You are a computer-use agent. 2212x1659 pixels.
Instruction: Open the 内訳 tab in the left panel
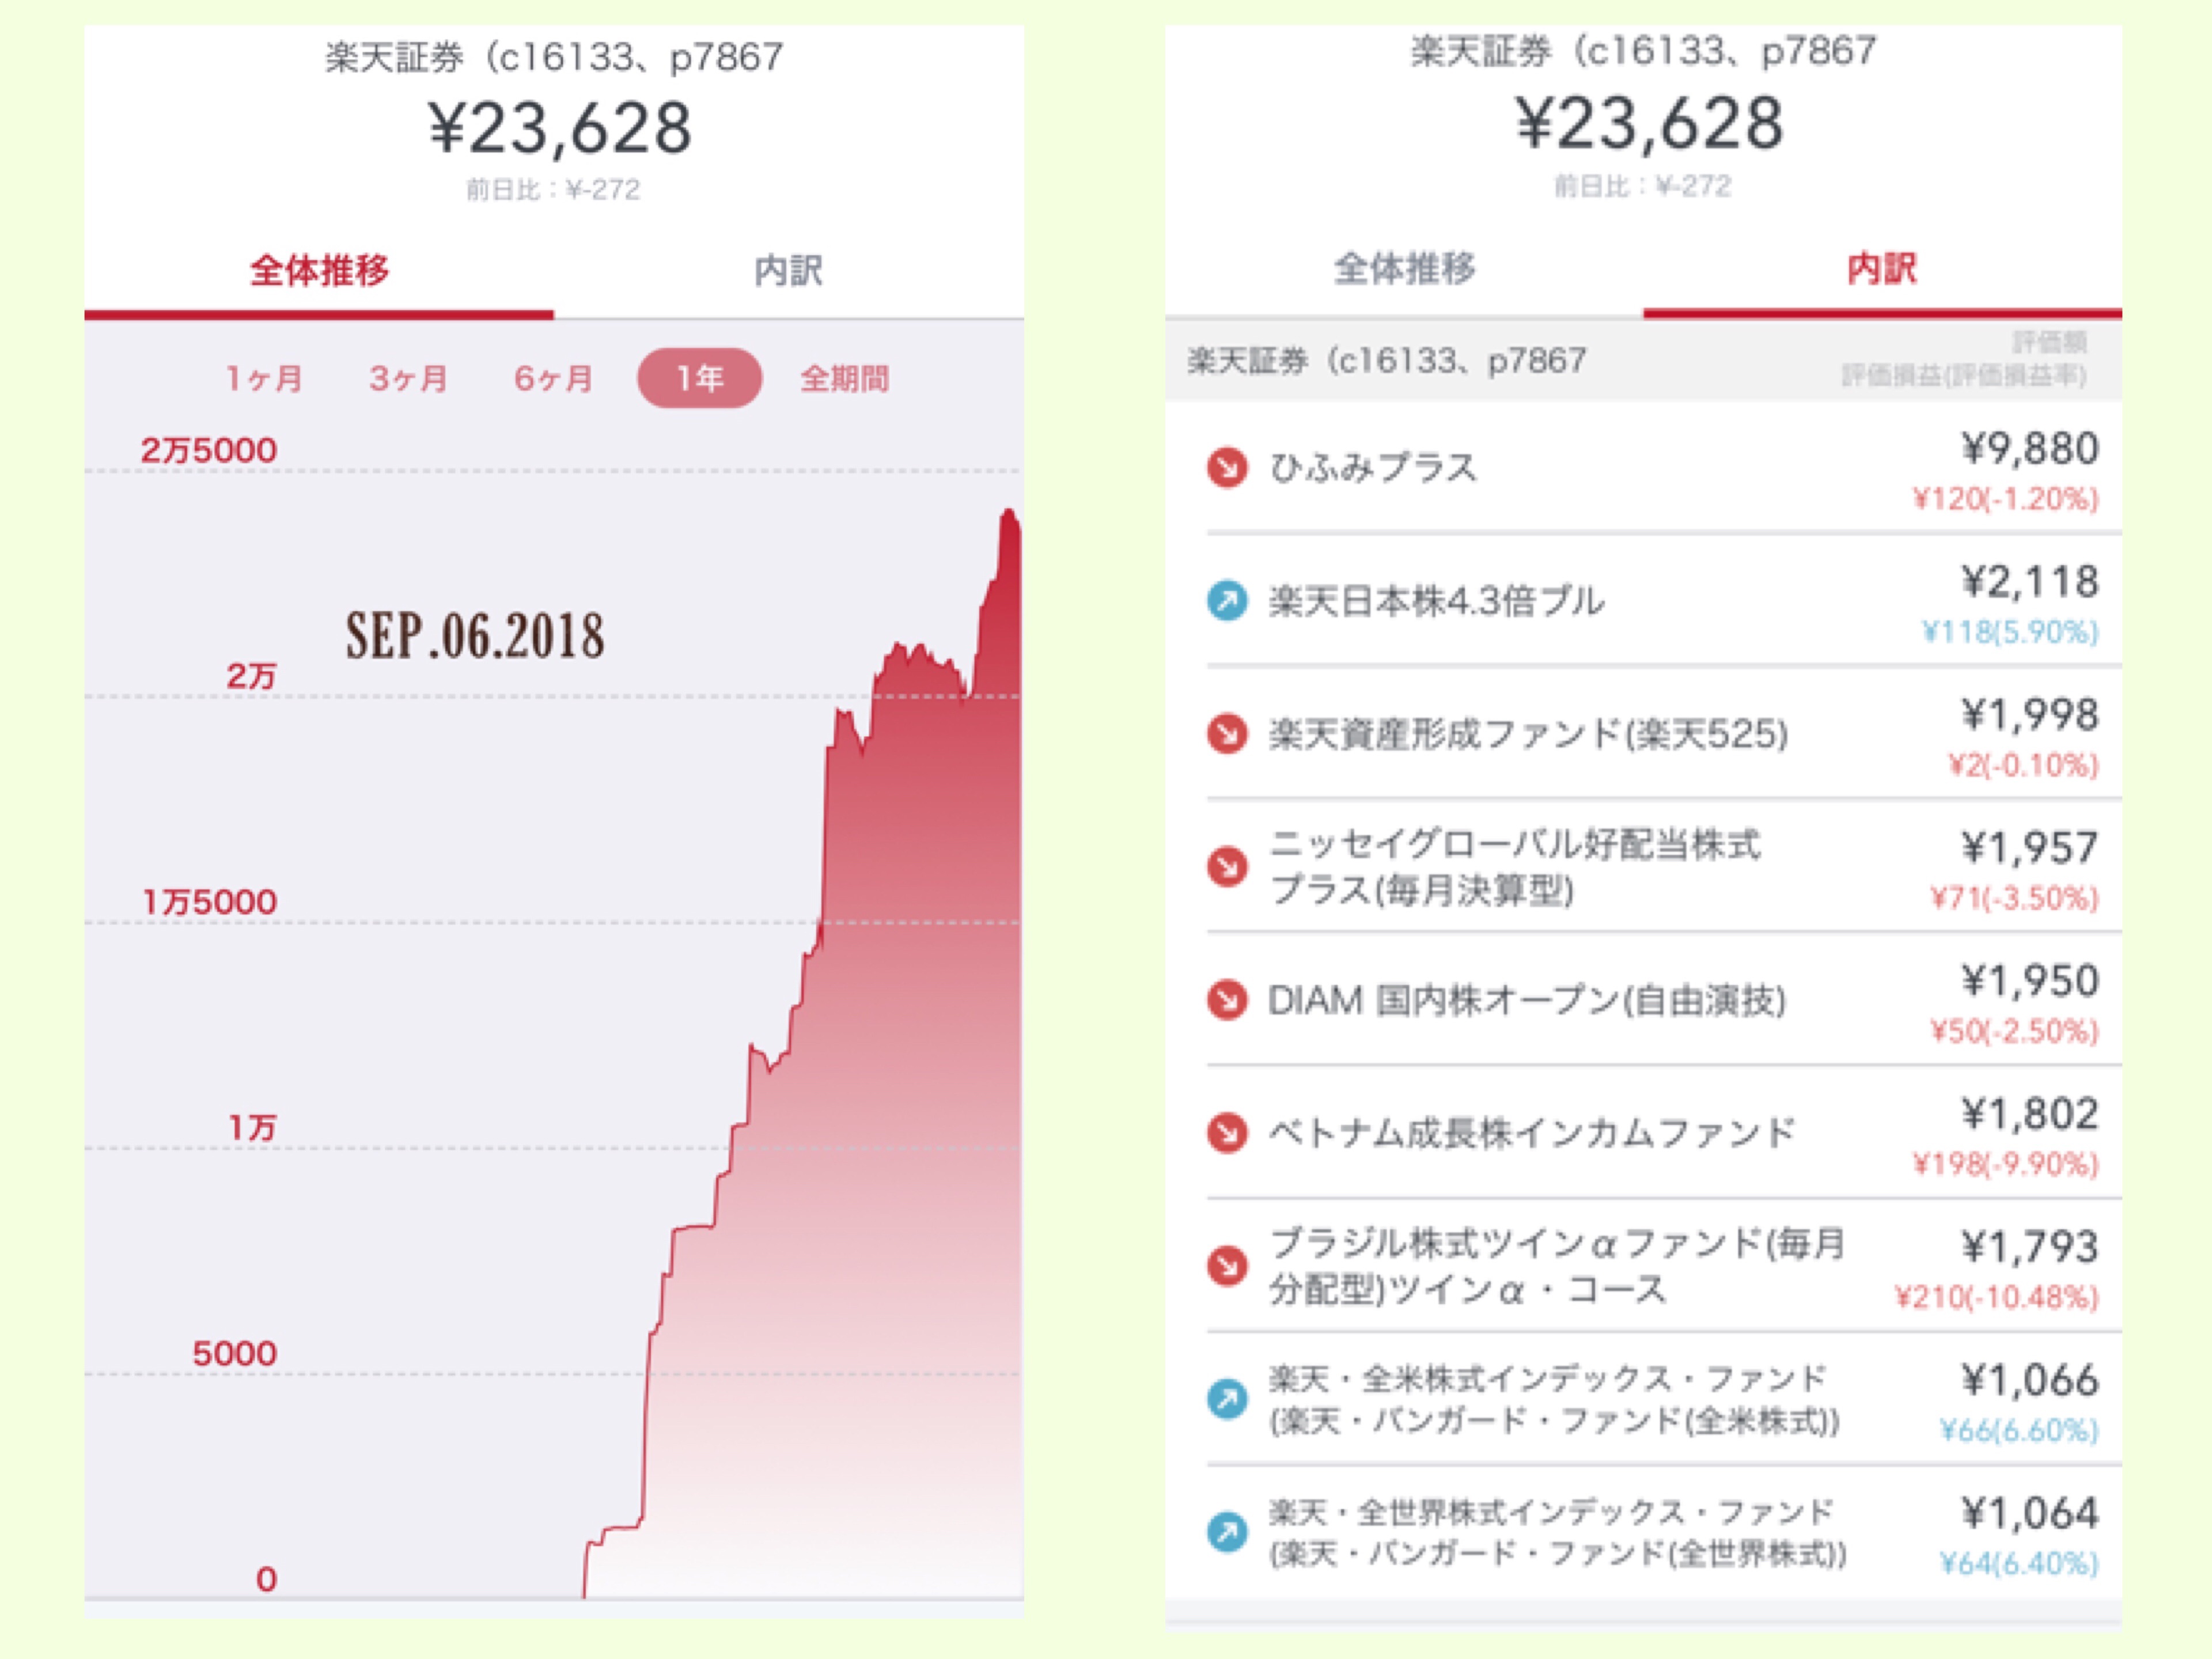point(788,270)
